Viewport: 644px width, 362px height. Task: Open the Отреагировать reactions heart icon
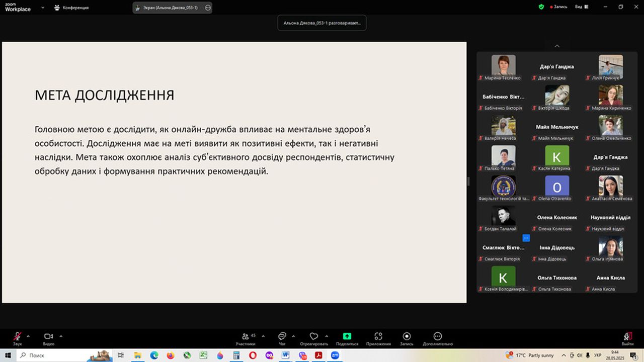[x=314, y=336]
